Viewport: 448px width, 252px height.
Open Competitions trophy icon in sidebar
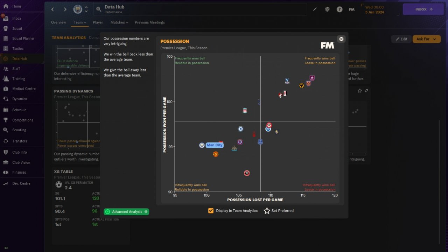(x=6, y=120)
